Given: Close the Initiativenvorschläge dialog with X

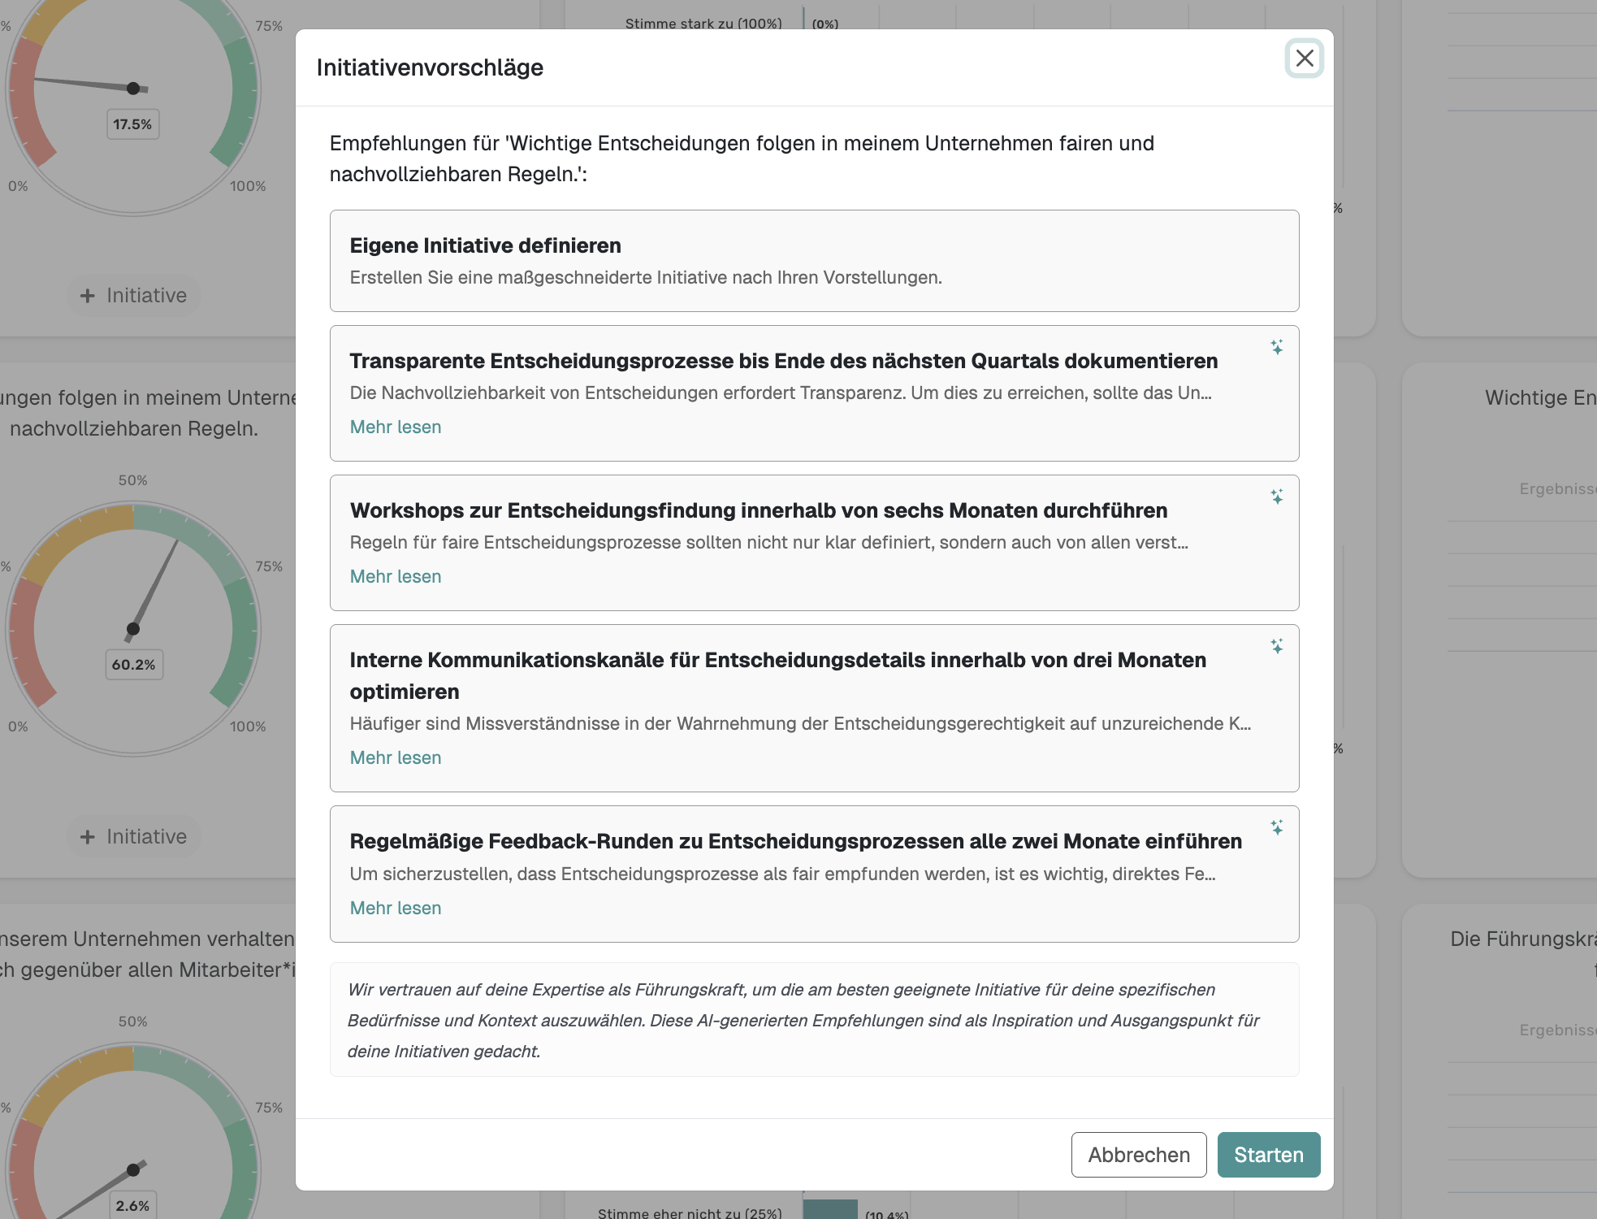Looking at the screenshot, I should 1304,59.
